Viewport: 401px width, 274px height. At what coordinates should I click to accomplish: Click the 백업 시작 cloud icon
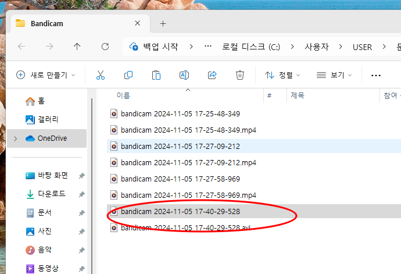click(134, 47)
